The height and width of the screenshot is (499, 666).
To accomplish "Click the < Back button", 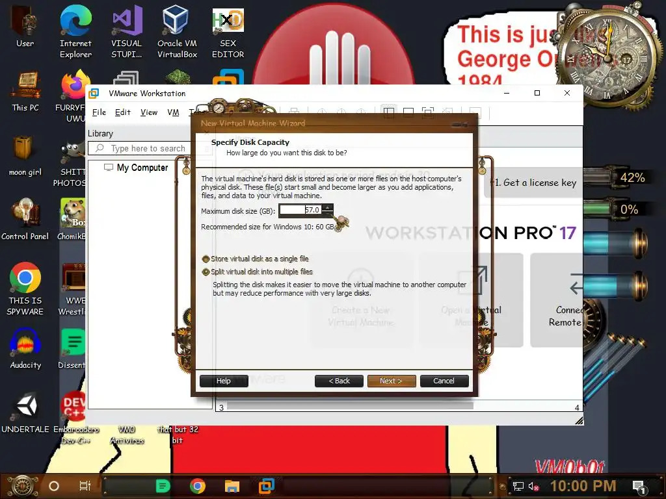I will [339, 381].
